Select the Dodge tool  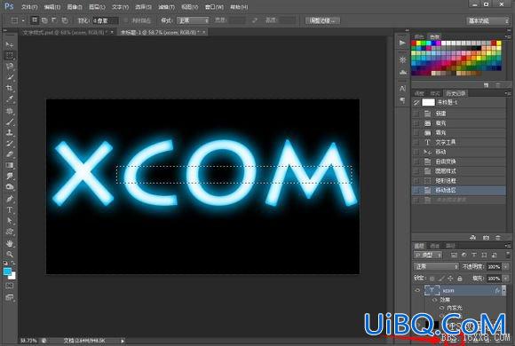pyautogui.click(x=10, y=187)
